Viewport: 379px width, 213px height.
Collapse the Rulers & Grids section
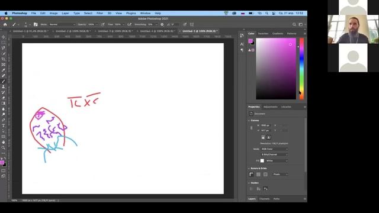(x=249, y=168)
